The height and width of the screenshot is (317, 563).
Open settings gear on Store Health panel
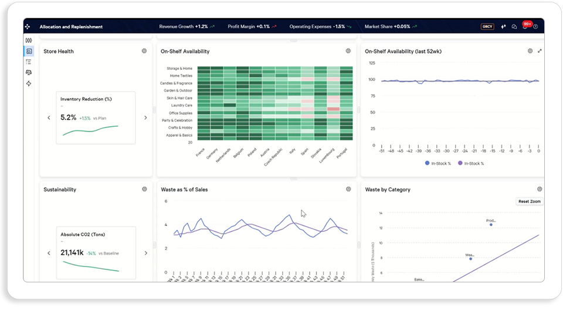[144, 51]
